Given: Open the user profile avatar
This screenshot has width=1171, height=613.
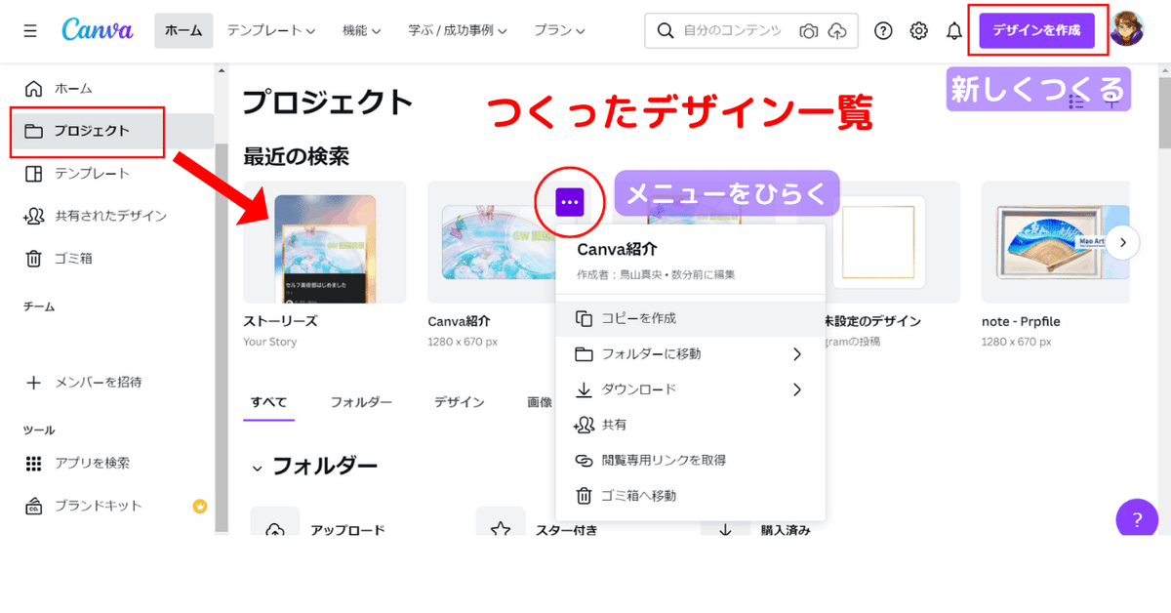Looking at the screenshot, I should point(1127,29).
